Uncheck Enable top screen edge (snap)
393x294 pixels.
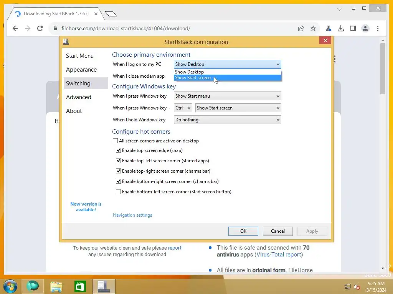point(118,150)
